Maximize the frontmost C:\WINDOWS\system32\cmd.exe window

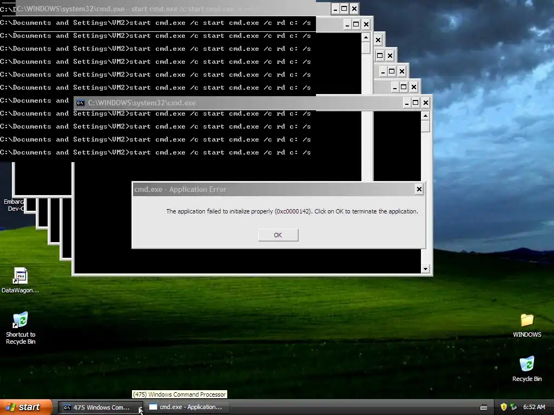pyautogui.click(x=416, y=103)
